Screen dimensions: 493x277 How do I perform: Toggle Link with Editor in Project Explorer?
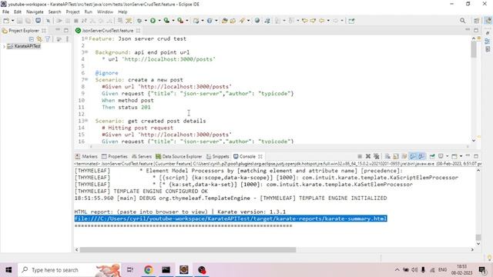point(39,39)
